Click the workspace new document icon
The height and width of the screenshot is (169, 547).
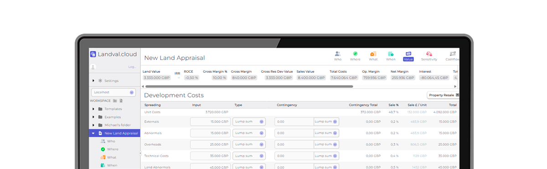click(x=121, y=100)
